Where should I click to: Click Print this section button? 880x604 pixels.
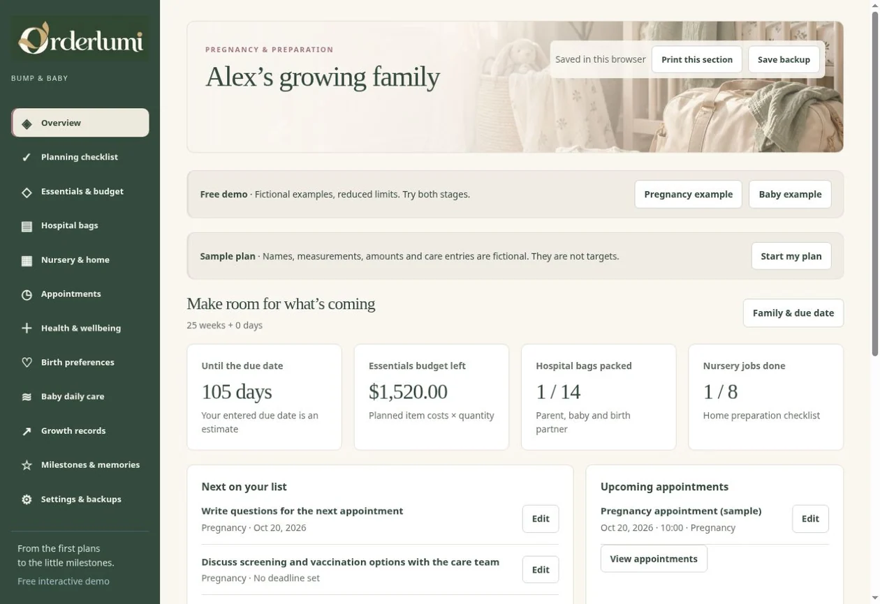click(x=697, y=59)
